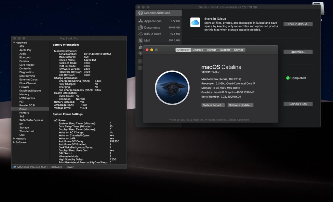Select FireWire in the Hardware list

click(24, 87)
